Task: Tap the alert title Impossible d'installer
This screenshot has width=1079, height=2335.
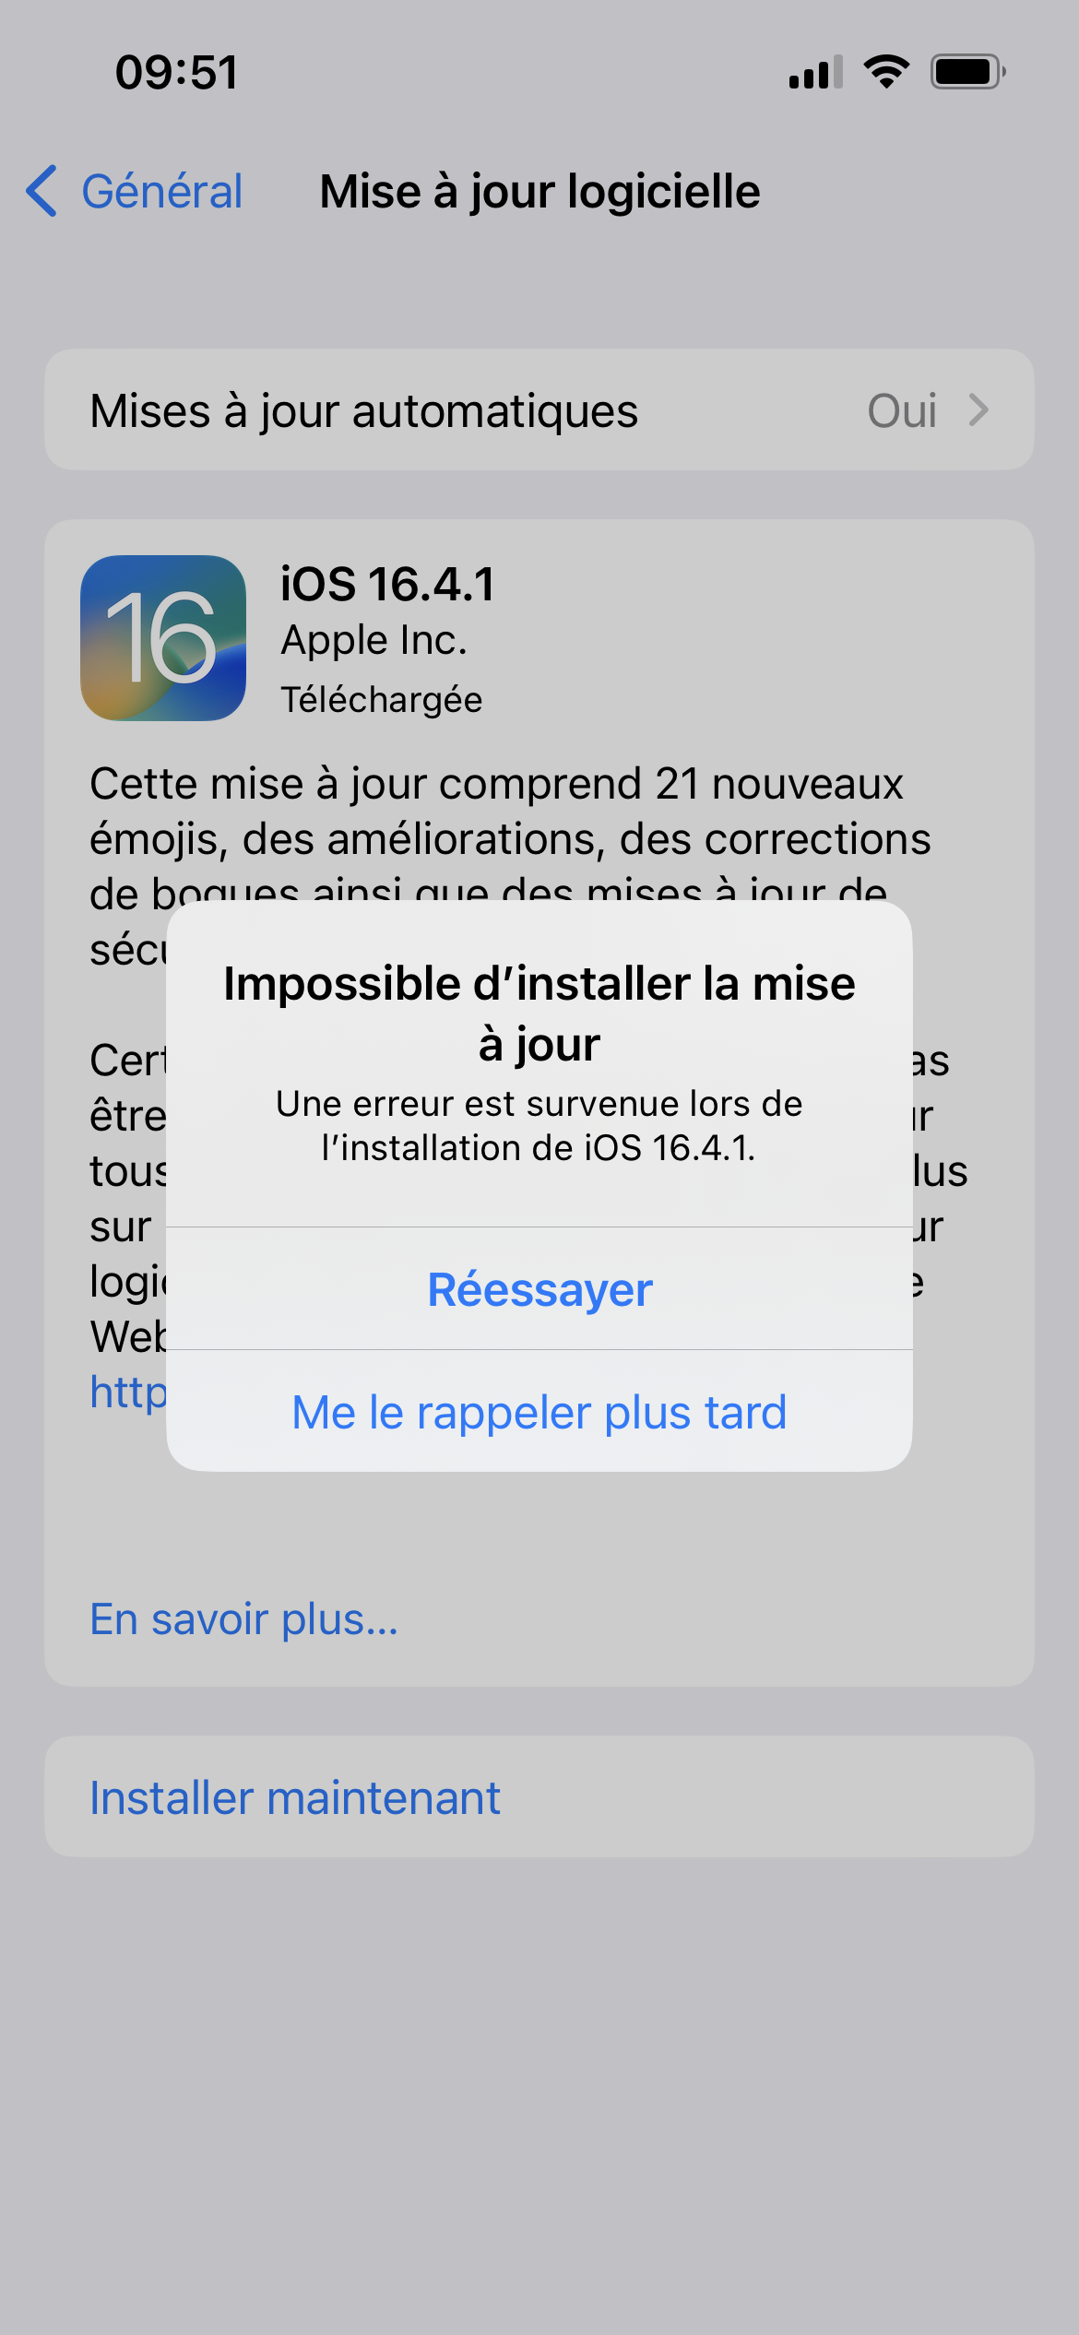Action: pos(539,1013)
